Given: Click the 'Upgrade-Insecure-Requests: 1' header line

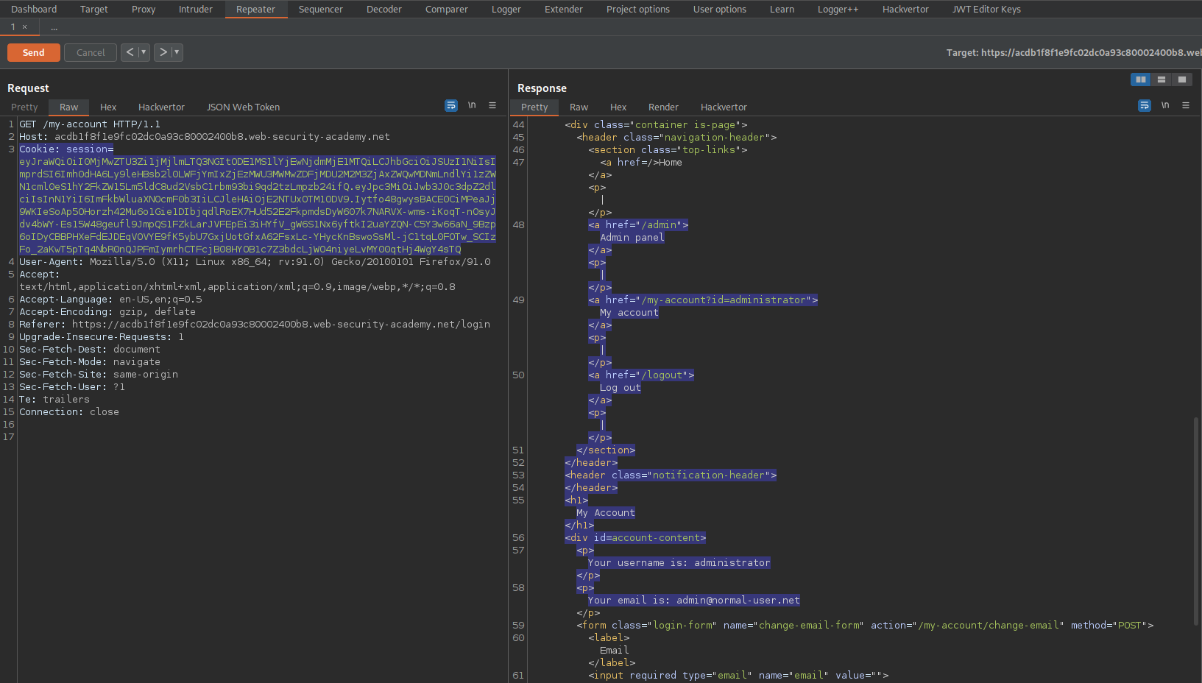Looking at the screenshot, I should [102, 337].
